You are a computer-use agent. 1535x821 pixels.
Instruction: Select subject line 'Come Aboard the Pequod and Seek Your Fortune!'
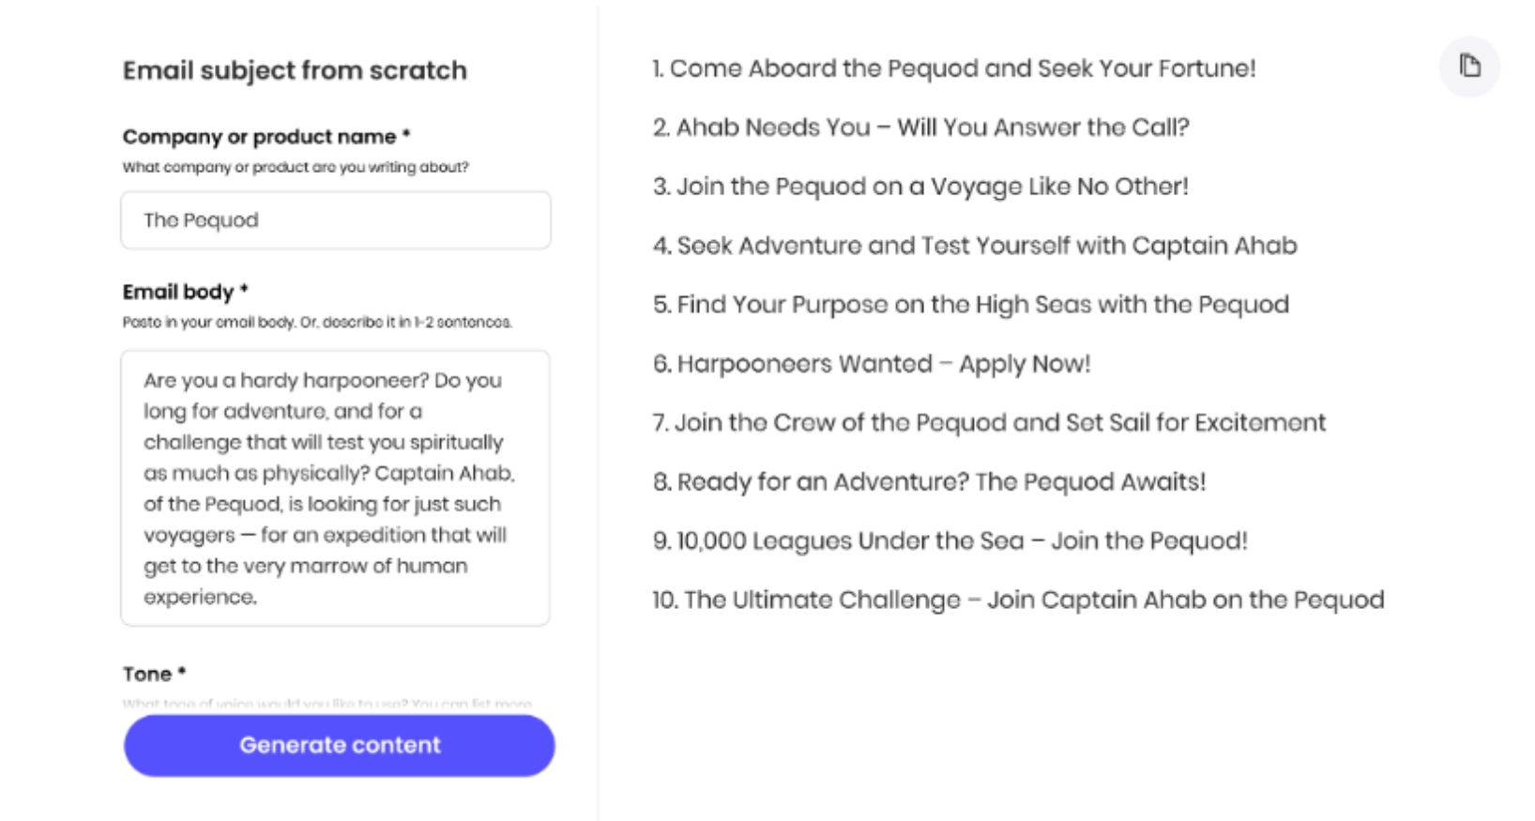(951, 68)
